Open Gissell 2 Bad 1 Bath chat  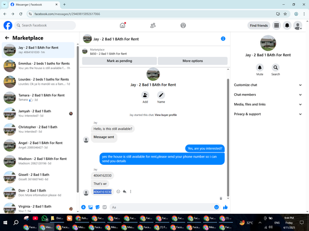tap(38, 177)
